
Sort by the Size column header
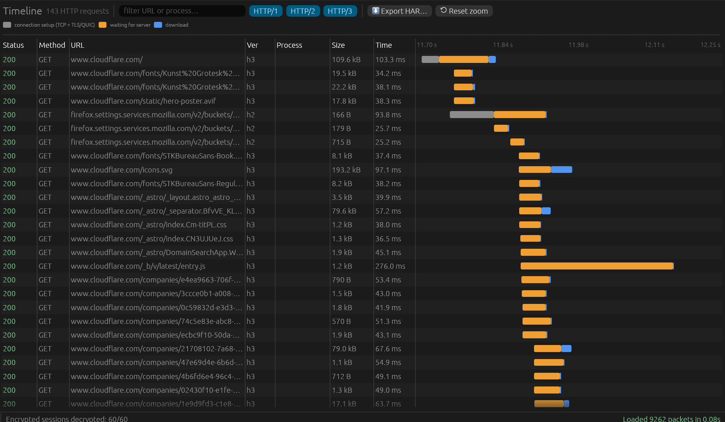[338, 45]
